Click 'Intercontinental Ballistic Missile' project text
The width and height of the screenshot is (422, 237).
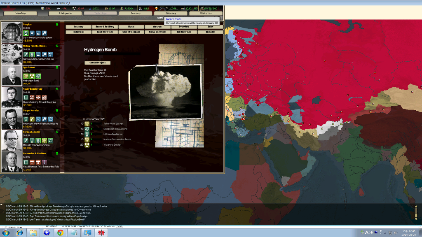tap(40, 123)
